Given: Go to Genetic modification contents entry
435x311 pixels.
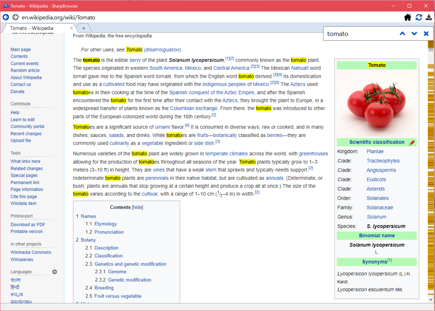Looking at the screenshot, I should click(x=130, y=280).
